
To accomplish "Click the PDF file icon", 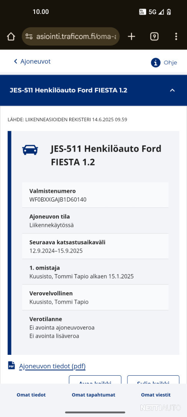I will coord(12,365).
